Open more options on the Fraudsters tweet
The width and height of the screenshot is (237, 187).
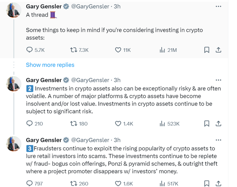pyautogui.click(x=218, y=140)
